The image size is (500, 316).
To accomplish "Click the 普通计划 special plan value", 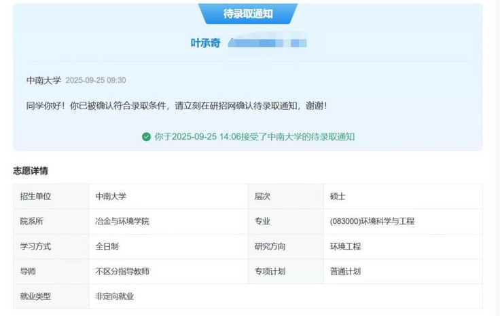I will coord(345,271).
